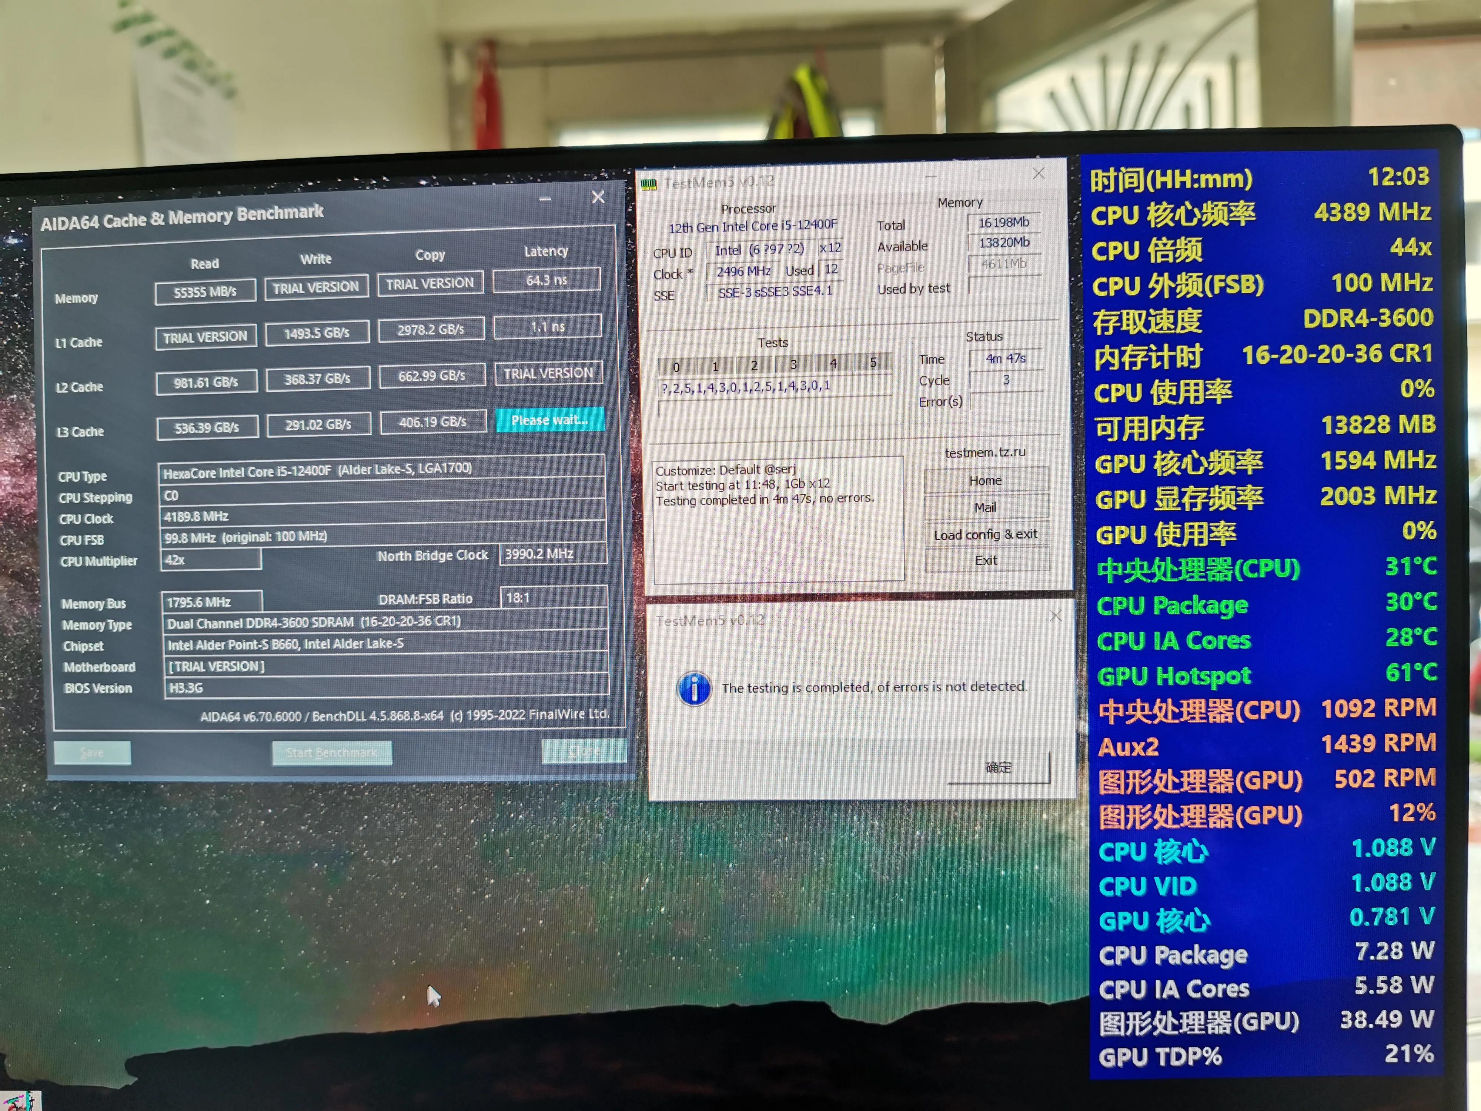Click CPU Type field HexaCore Intel Core i5-12400F

point(382,470)
